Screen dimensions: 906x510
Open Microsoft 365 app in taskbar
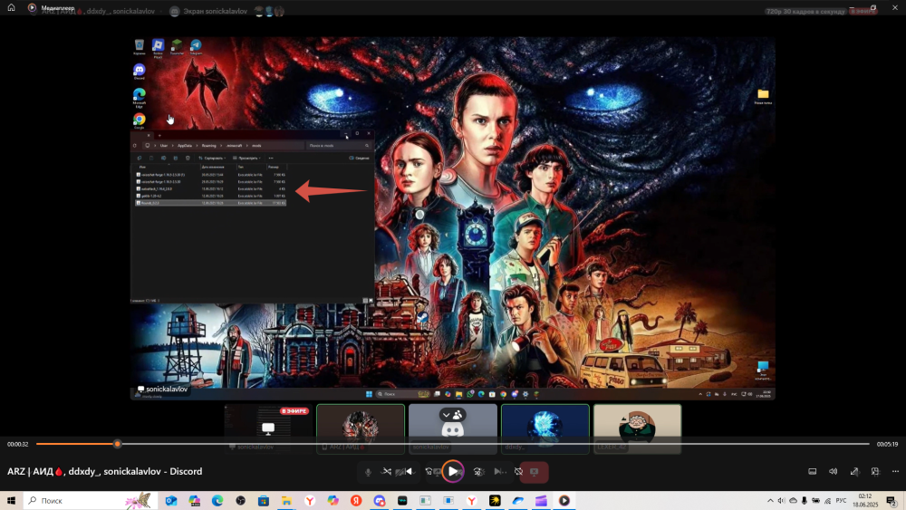[194, 501]
